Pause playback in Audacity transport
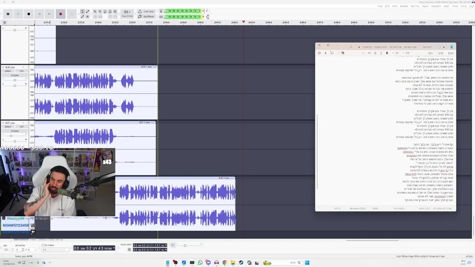This screenshot has width=475, height=267. tap(8, 14)
